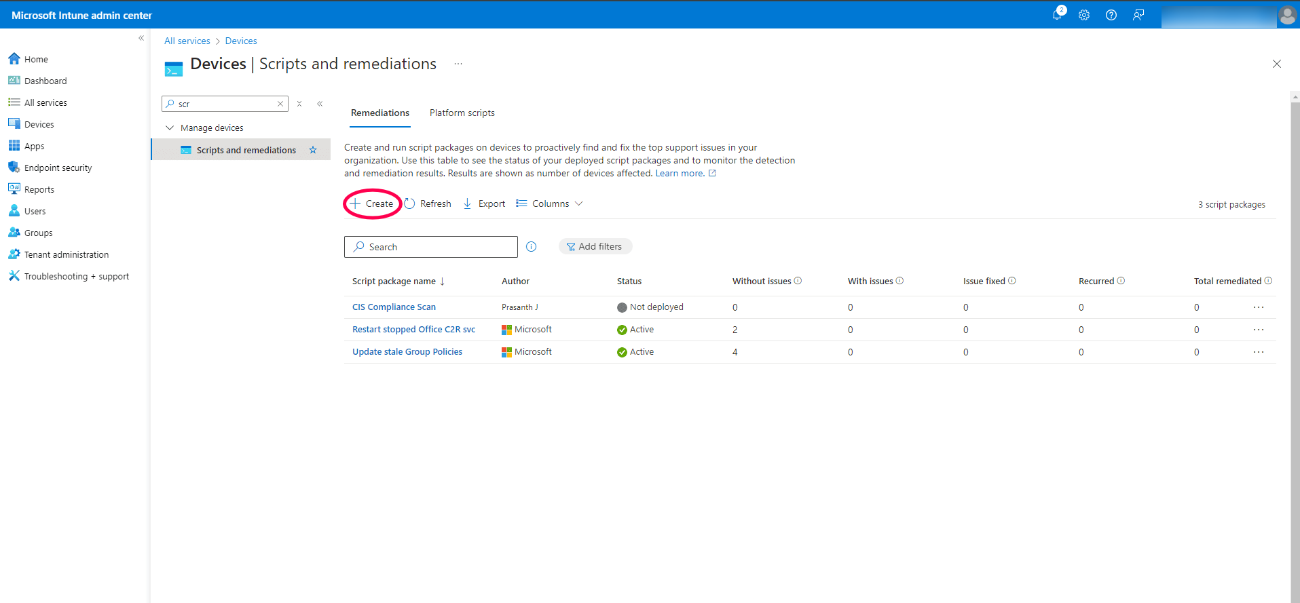Click the X icon beside menu search box
This screenshot has width=1300, height=603.
coord(299,104)
